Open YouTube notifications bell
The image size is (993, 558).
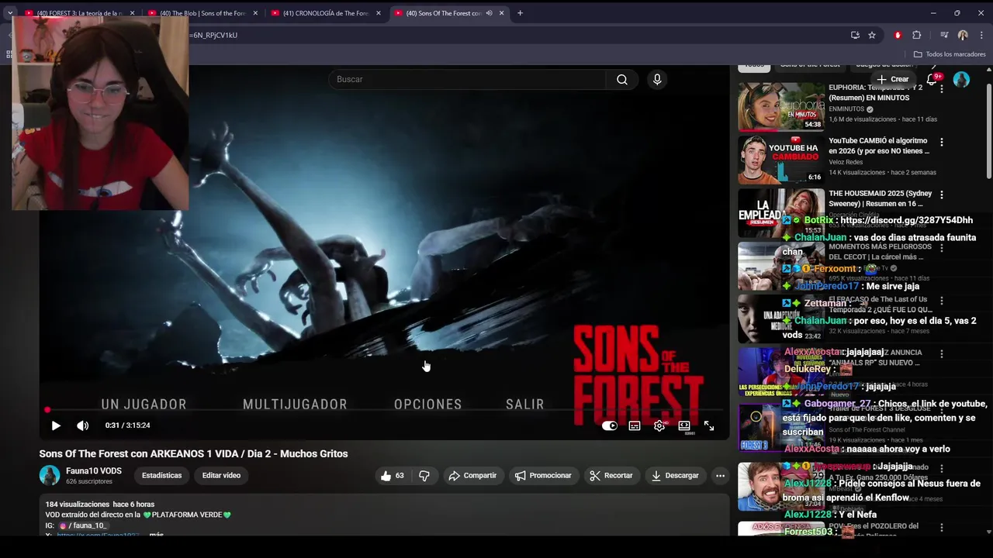(x=932, y=79)
